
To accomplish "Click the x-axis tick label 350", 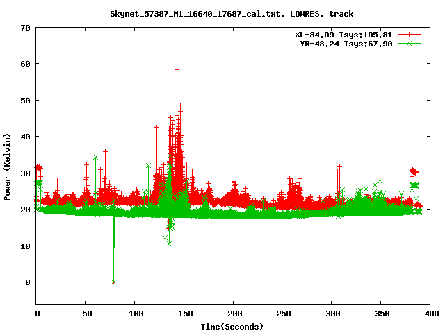I will coord(382,314).
